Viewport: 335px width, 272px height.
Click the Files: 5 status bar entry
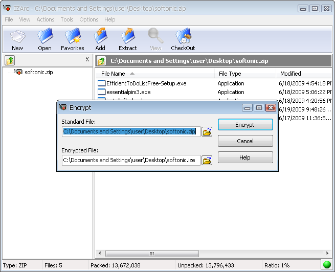[53, 265]
